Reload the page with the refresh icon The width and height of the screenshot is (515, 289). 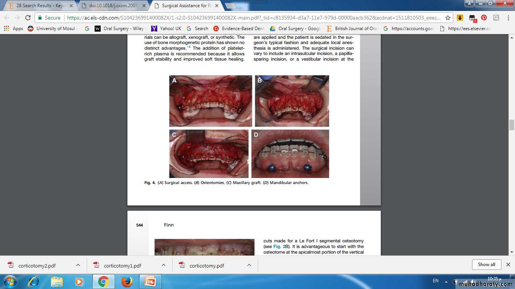(28, 18)
